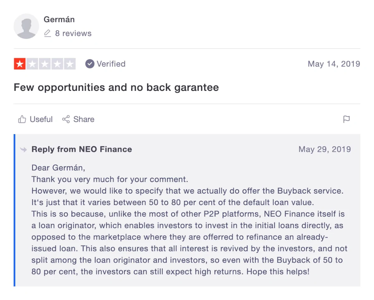Click the share network icon
Viewport: 374px width, 300px height.
pos(66,119)
